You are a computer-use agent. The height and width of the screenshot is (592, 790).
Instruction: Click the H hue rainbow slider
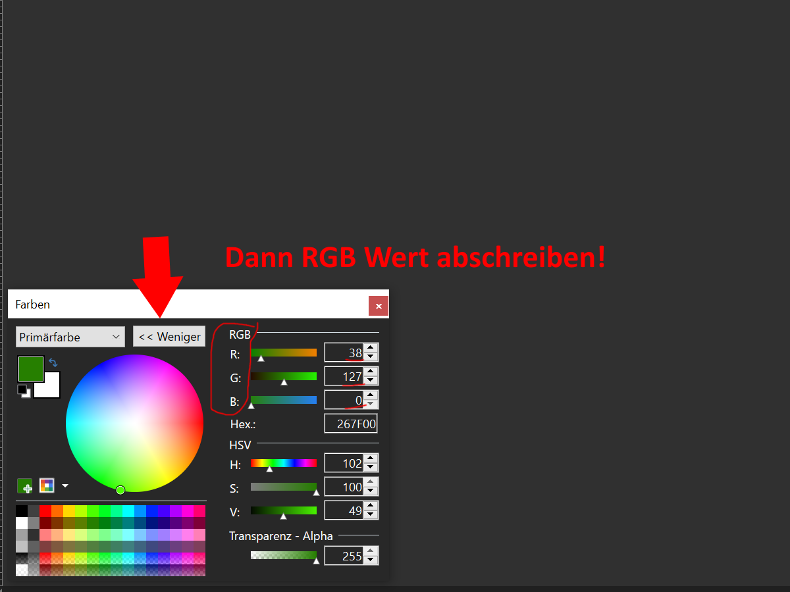[284, 463]
